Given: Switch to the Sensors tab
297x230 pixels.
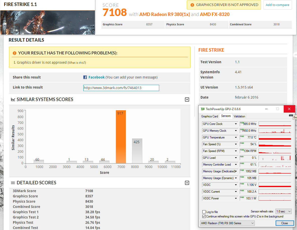Looking at the screenshot, I should coord(226,116).
